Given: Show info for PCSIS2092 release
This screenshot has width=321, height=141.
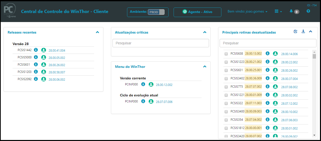Looking at the screenshot, I should click(x=36, y=79).
